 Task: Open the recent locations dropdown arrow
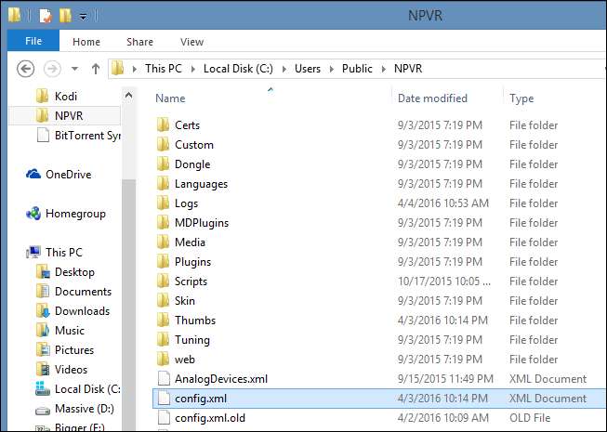pyautogui.click(x=74, y=69)
